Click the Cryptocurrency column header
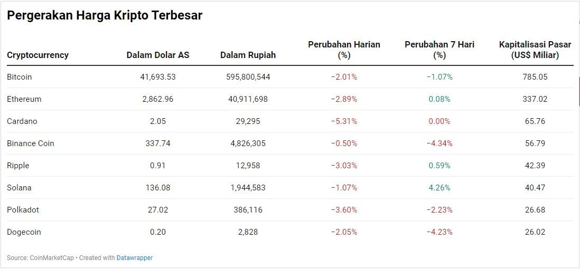 [x=38, y=55]
